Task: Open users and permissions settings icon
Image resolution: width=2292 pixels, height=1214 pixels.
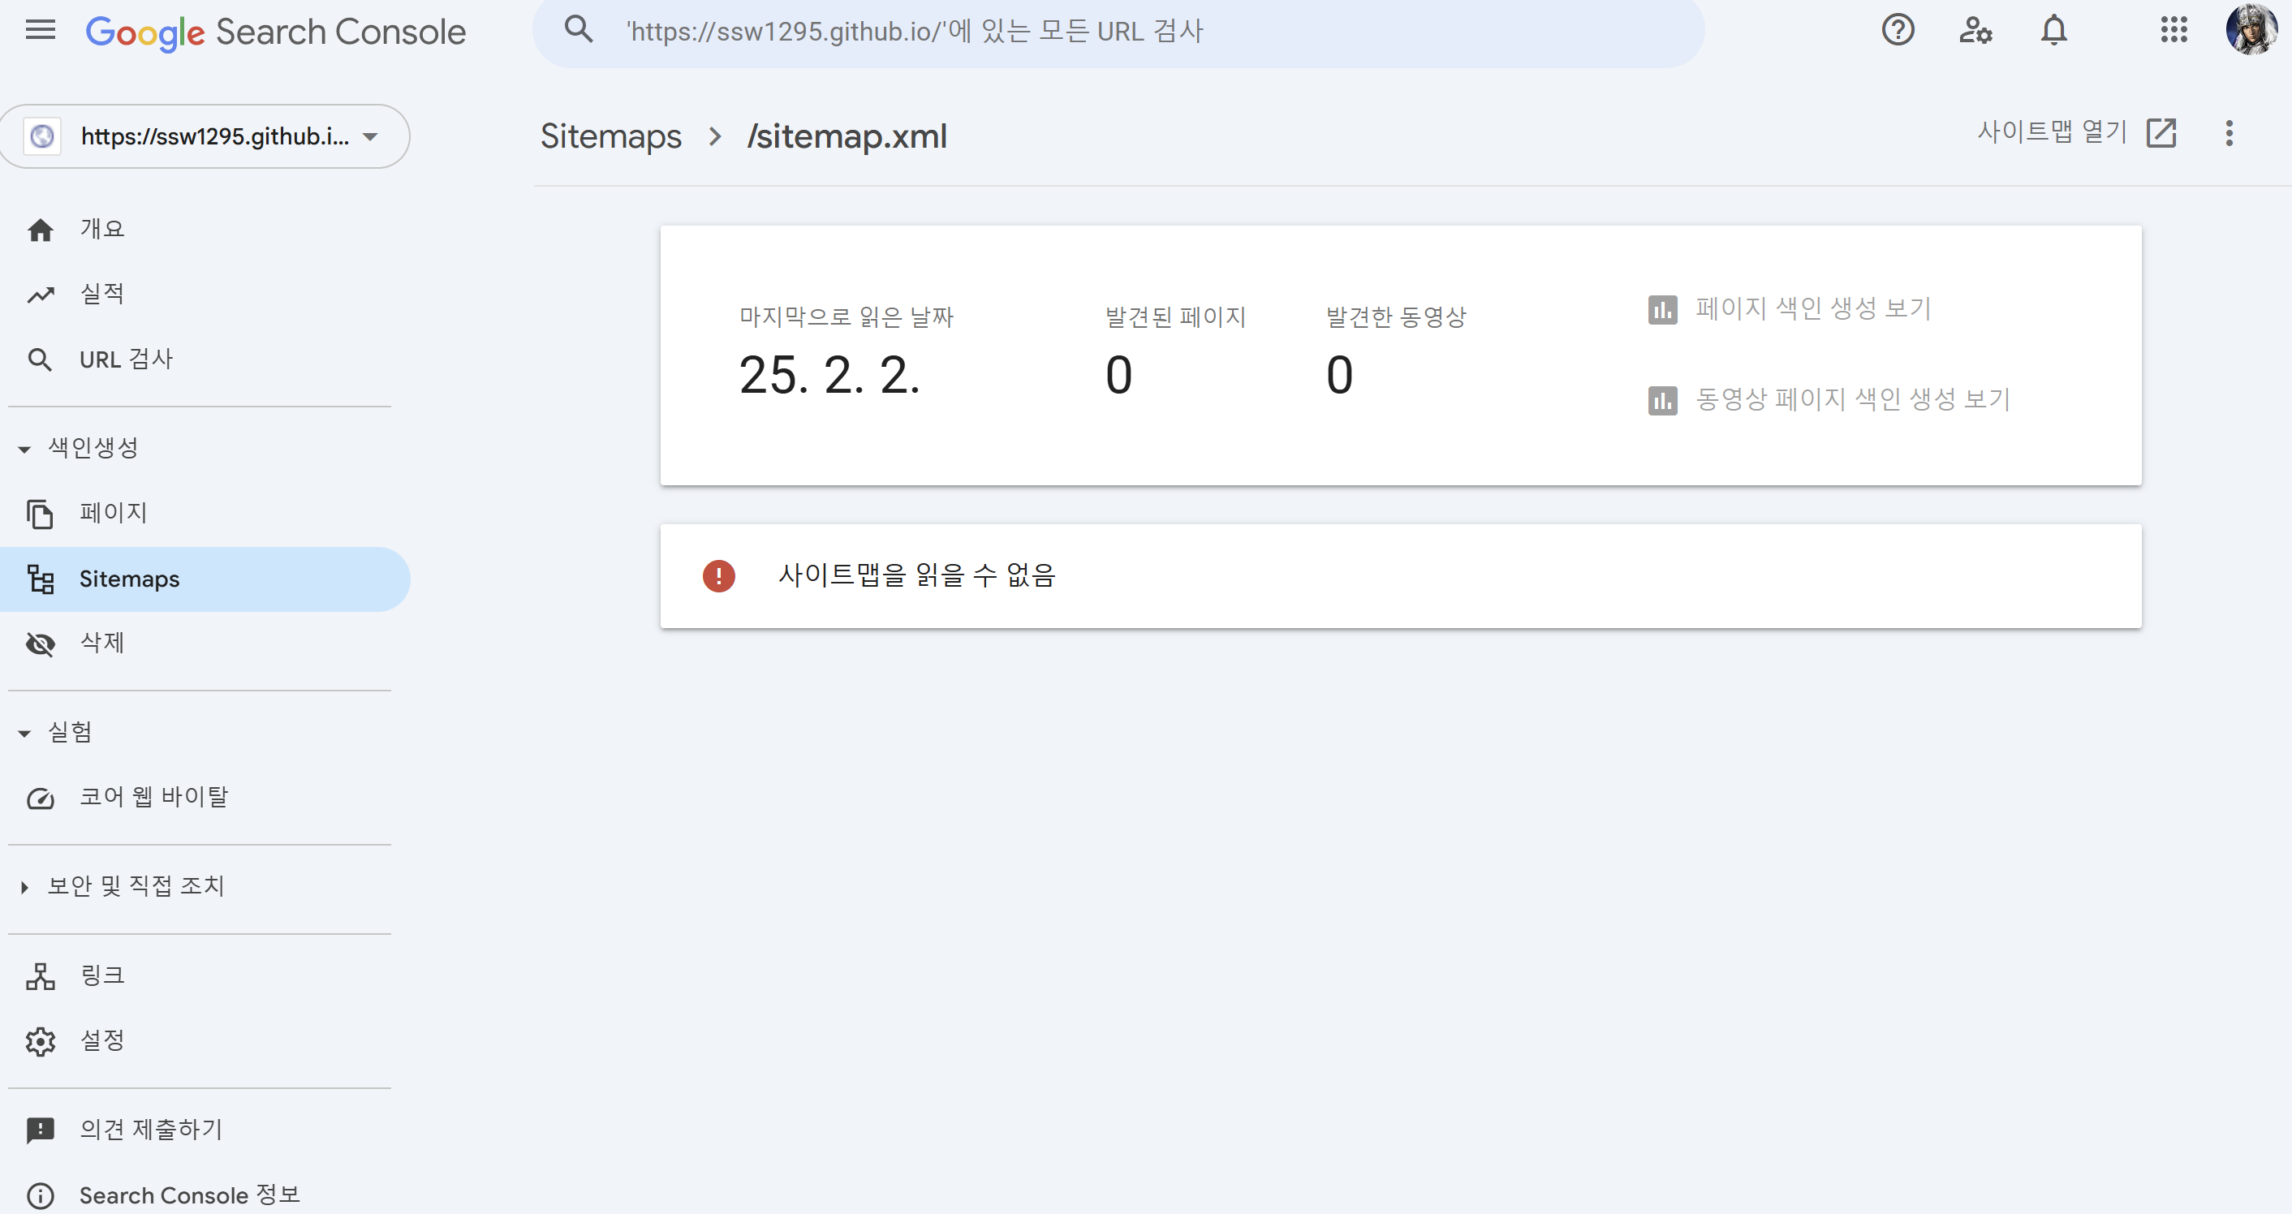Action: [x=1975, y=30]
